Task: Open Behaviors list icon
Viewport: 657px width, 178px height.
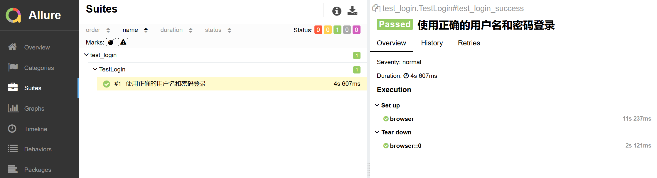Action: pyautogui.click(x=13, y=149)
